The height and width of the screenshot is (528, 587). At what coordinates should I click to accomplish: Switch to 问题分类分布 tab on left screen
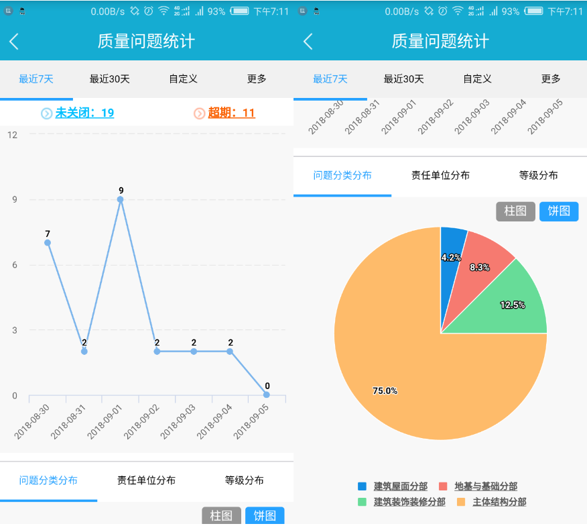coord(48,480)
